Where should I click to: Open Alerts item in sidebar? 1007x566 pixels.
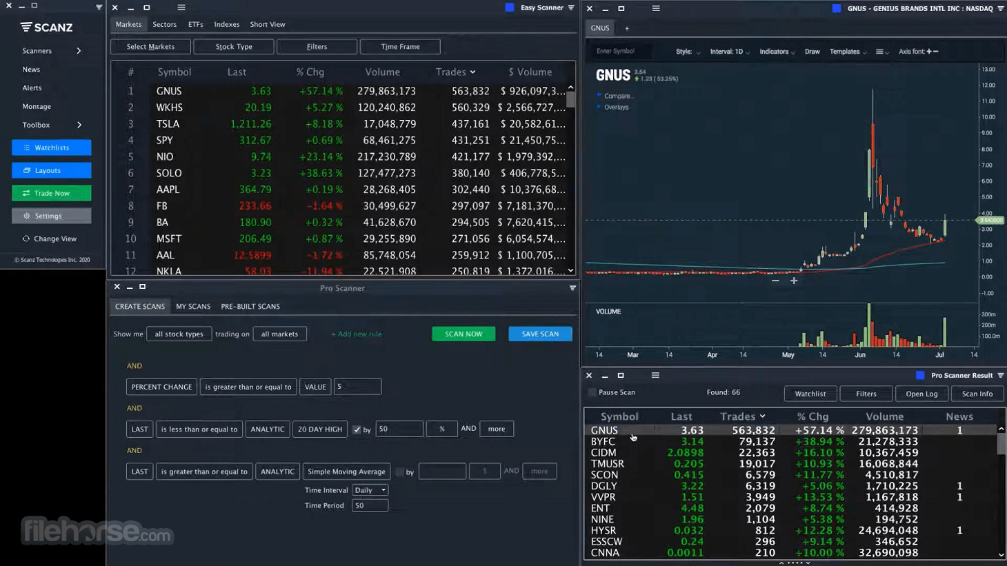(32, 88)
